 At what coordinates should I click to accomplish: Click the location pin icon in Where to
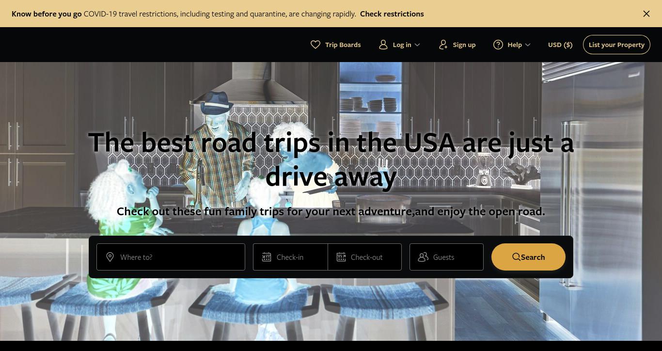click(110, 257)
